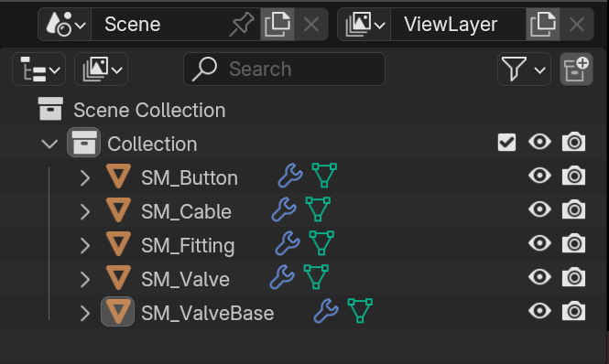Click the wrench modifier icon on SM_Button

[x=290, y=176]
